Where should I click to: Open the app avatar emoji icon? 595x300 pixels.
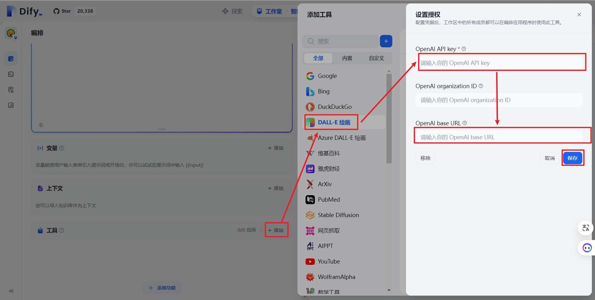(x=11, y=33)
